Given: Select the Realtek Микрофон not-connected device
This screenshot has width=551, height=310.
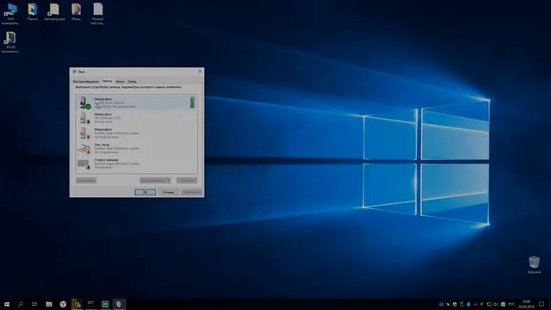Looking at the screenshot, I should 136,133.
